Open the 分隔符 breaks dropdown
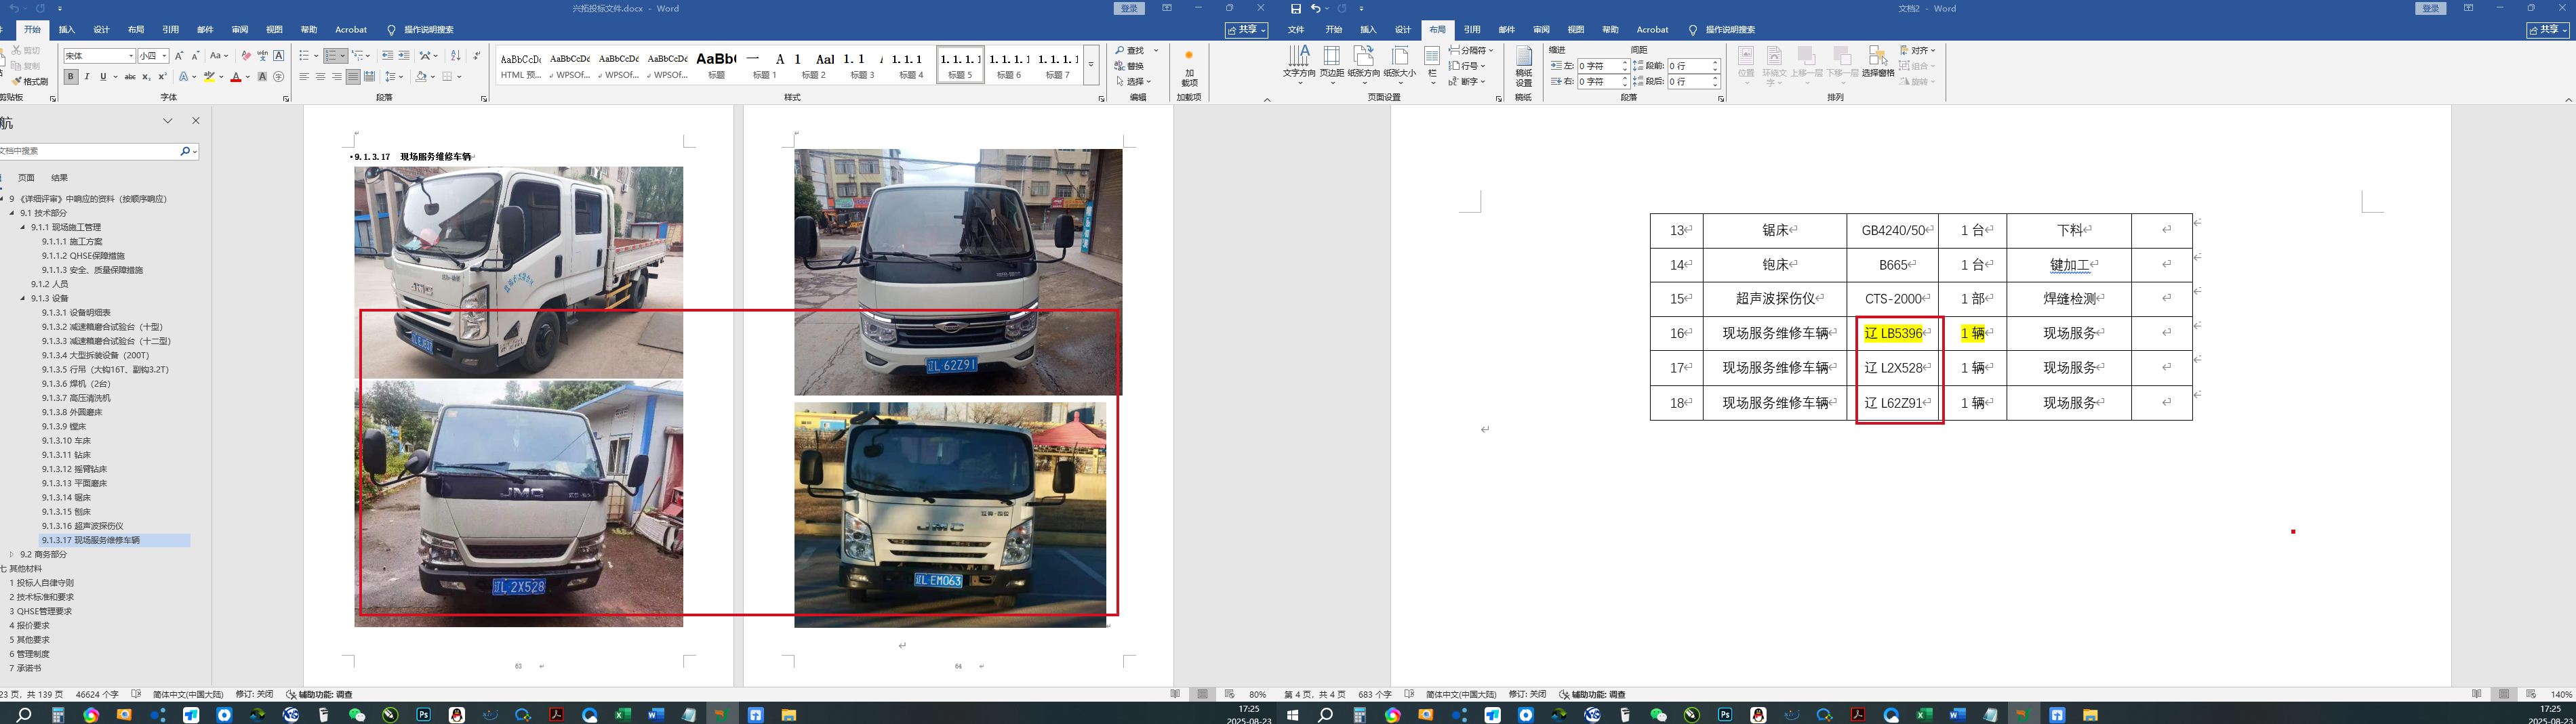 coord(1471,50)
